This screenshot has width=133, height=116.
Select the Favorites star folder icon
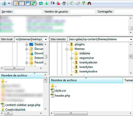[31, 62]
